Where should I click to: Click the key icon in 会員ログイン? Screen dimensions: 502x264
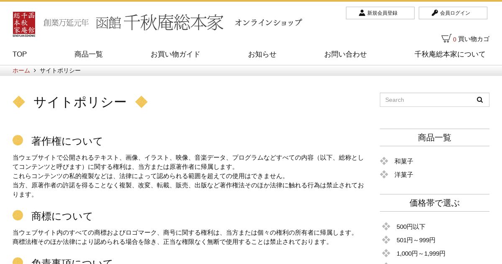[x=435, y=13]
